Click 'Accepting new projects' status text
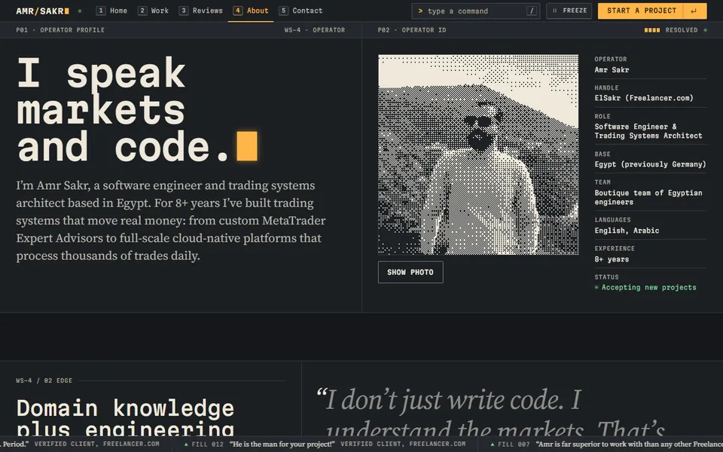 [648, 287]
